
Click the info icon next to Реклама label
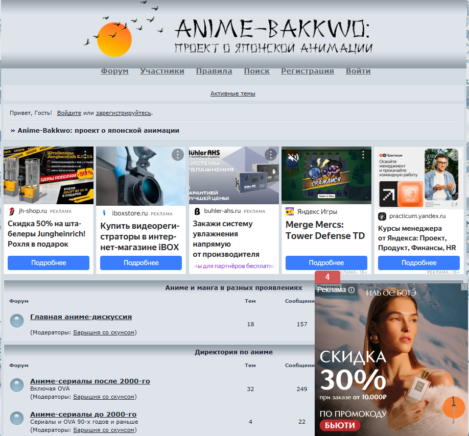[x=351, y=289]
